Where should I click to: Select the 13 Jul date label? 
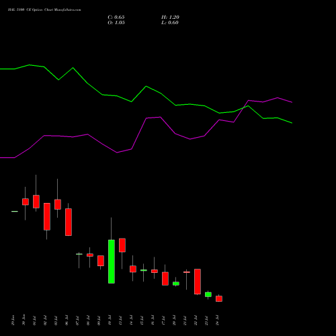pos(120,321)
